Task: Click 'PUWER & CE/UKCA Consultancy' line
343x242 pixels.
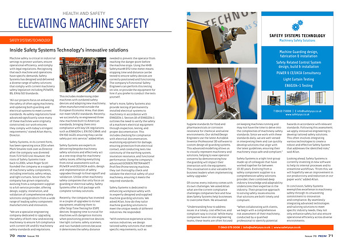Action: point(298,73)
